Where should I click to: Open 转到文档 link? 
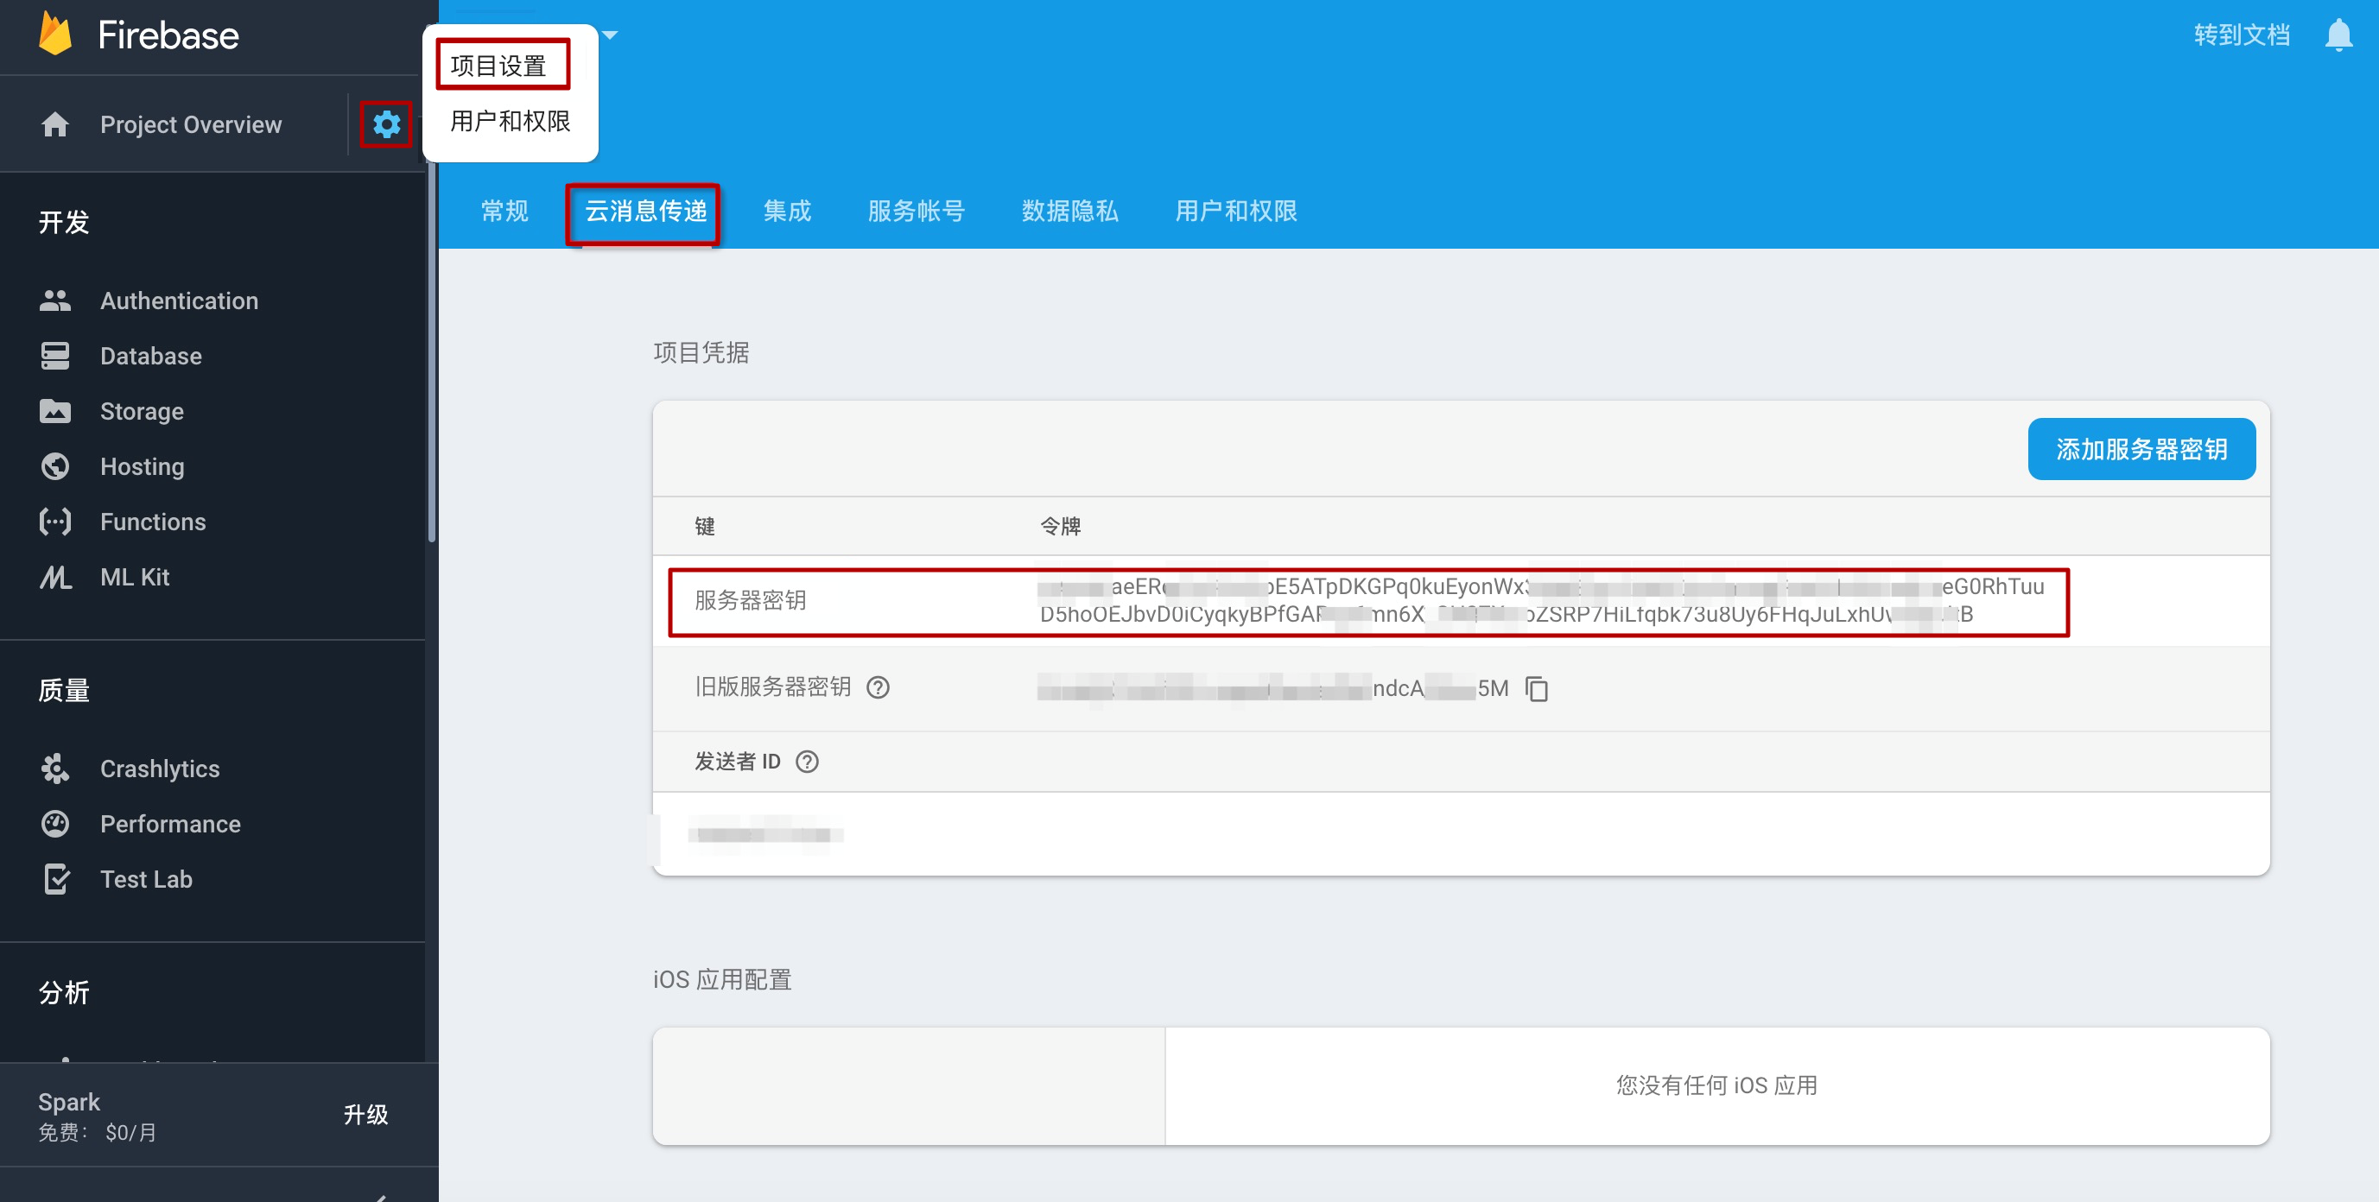point(2241,35)
